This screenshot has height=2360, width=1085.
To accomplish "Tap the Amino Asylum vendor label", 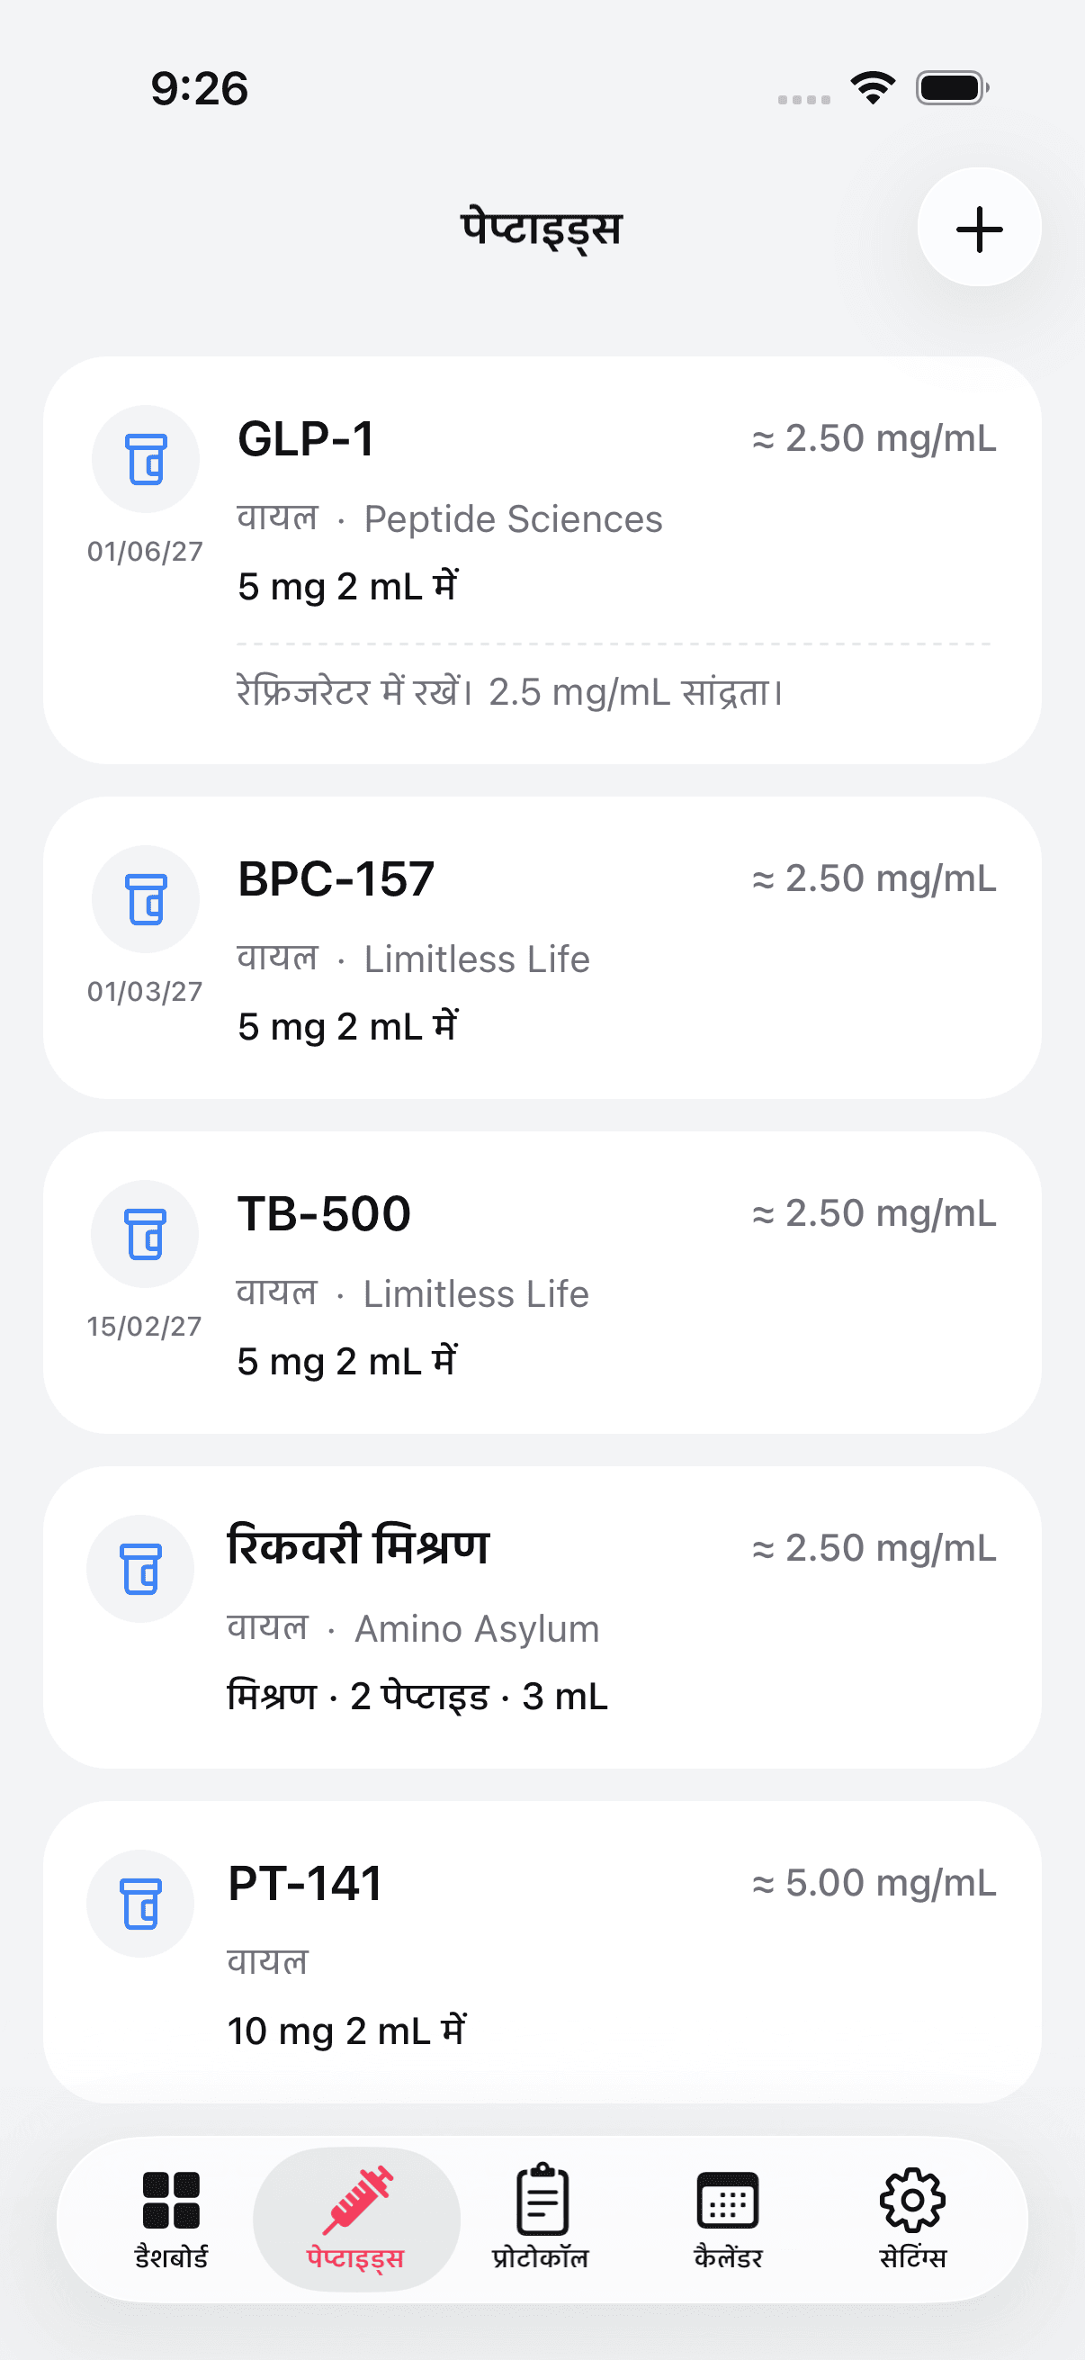I will point(476,1629).
